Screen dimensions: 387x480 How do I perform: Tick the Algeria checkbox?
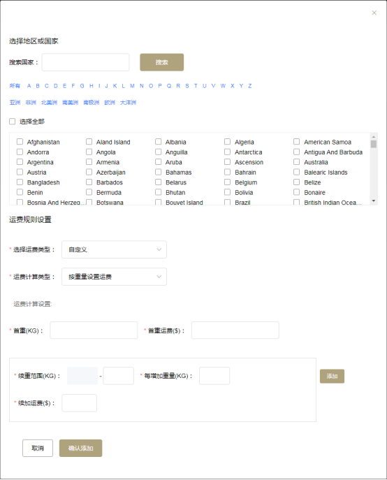pyautogui.click(x=228, y=142)
